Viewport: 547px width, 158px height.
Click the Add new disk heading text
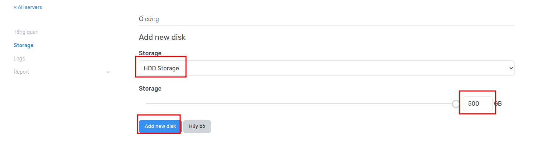point(162,37)
